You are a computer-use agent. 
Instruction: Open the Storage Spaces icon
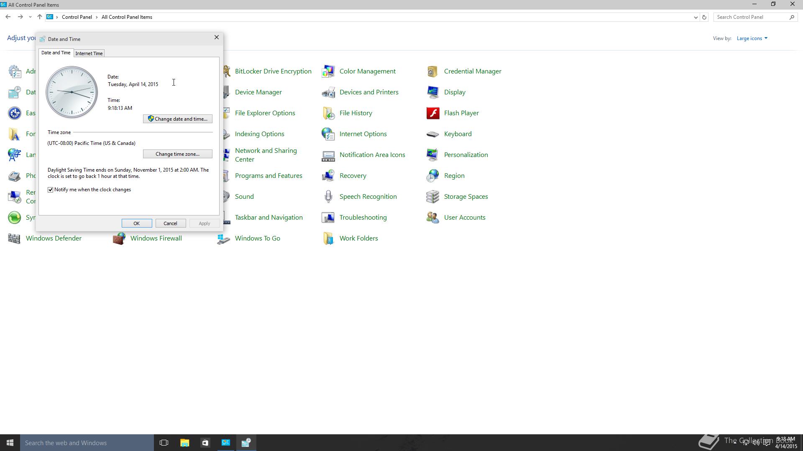(x=433, y=197)
